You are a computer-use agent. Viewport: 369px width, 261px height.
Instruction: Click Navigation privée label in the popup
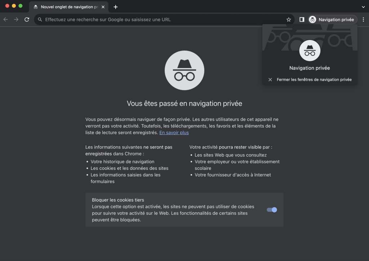(x=310, y=68)
